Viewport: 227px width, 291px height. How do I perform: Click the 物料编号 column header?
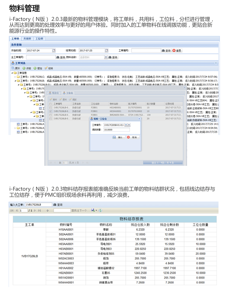coord(66,225)
